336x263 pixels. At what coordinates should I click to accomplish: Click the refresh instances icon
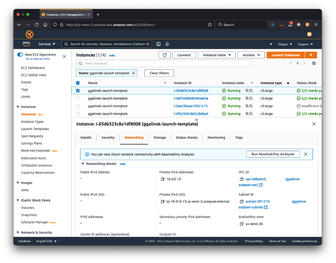click(x=164, y=55)
